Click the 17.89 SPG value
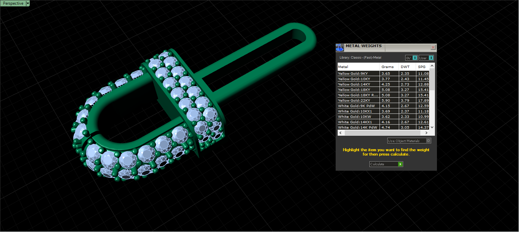519x232 pixels. click(x=423, y=100)
